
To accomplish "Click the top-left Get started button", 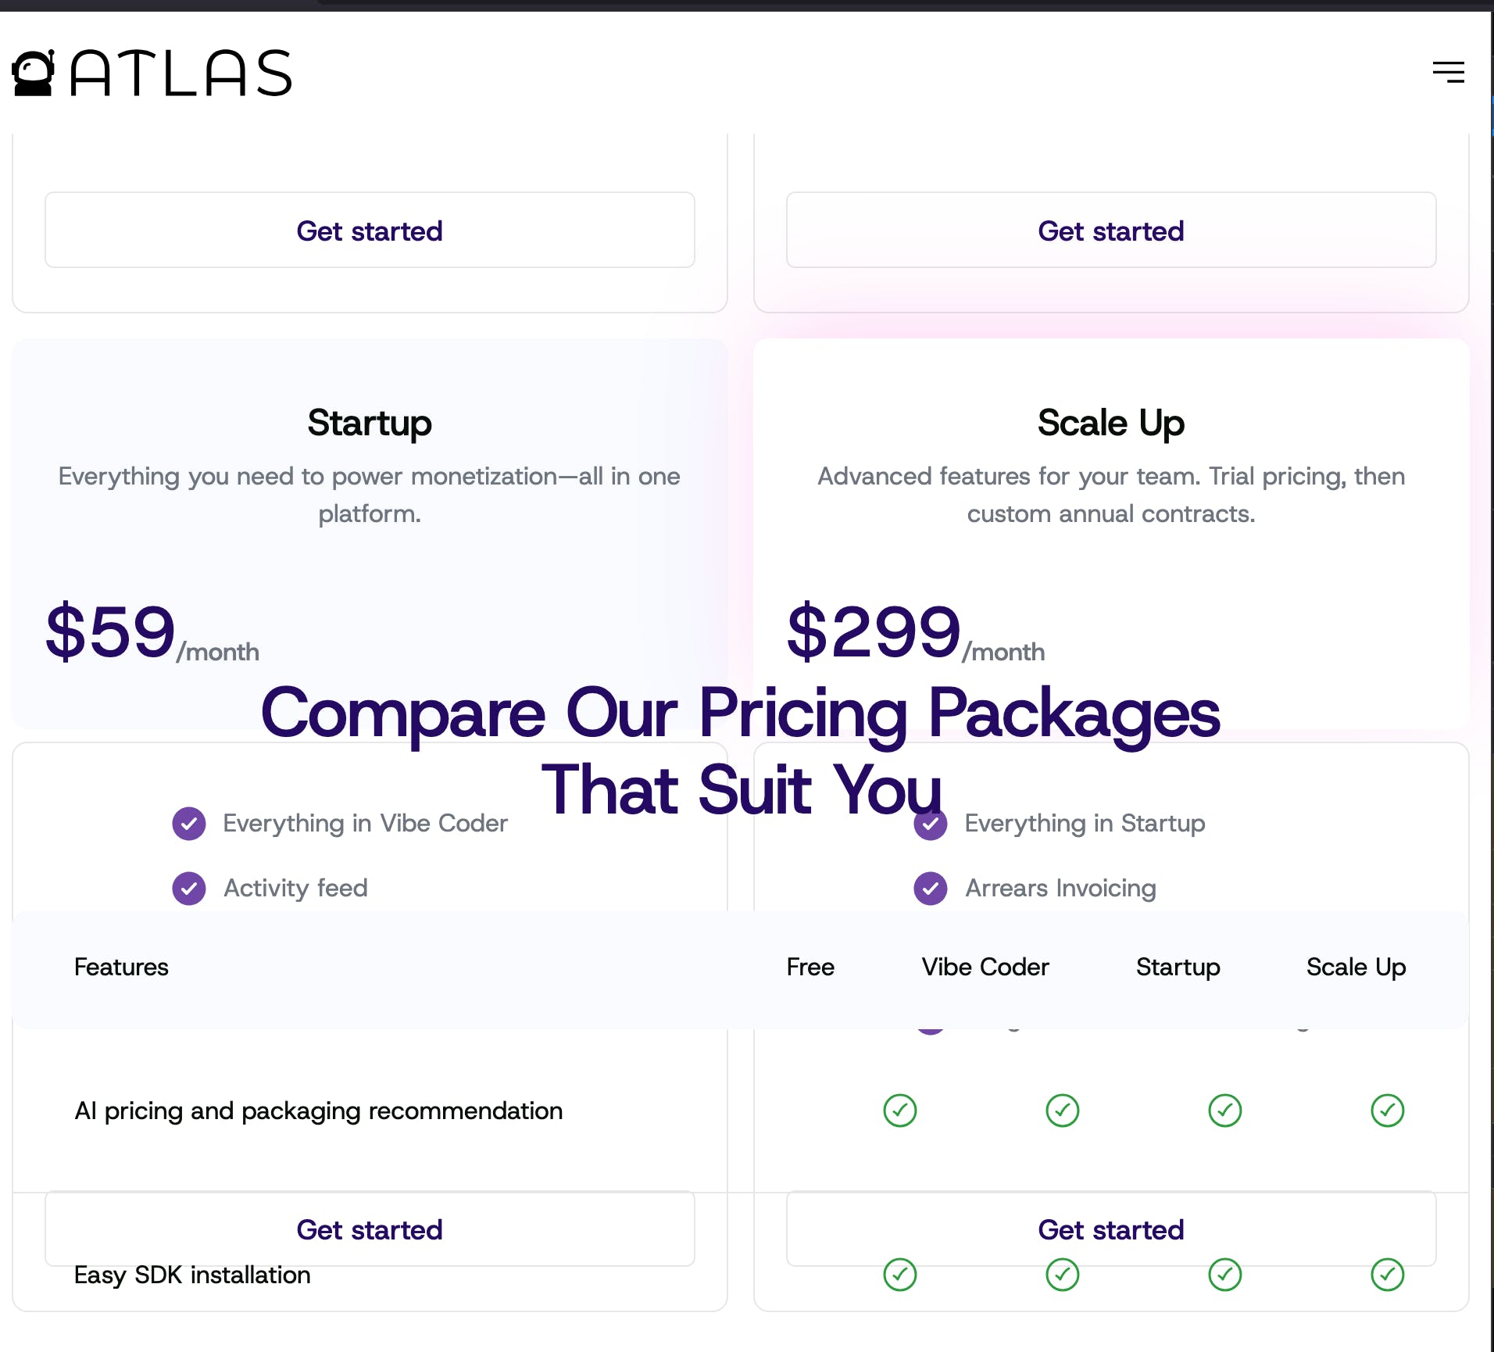I will 370,231.
